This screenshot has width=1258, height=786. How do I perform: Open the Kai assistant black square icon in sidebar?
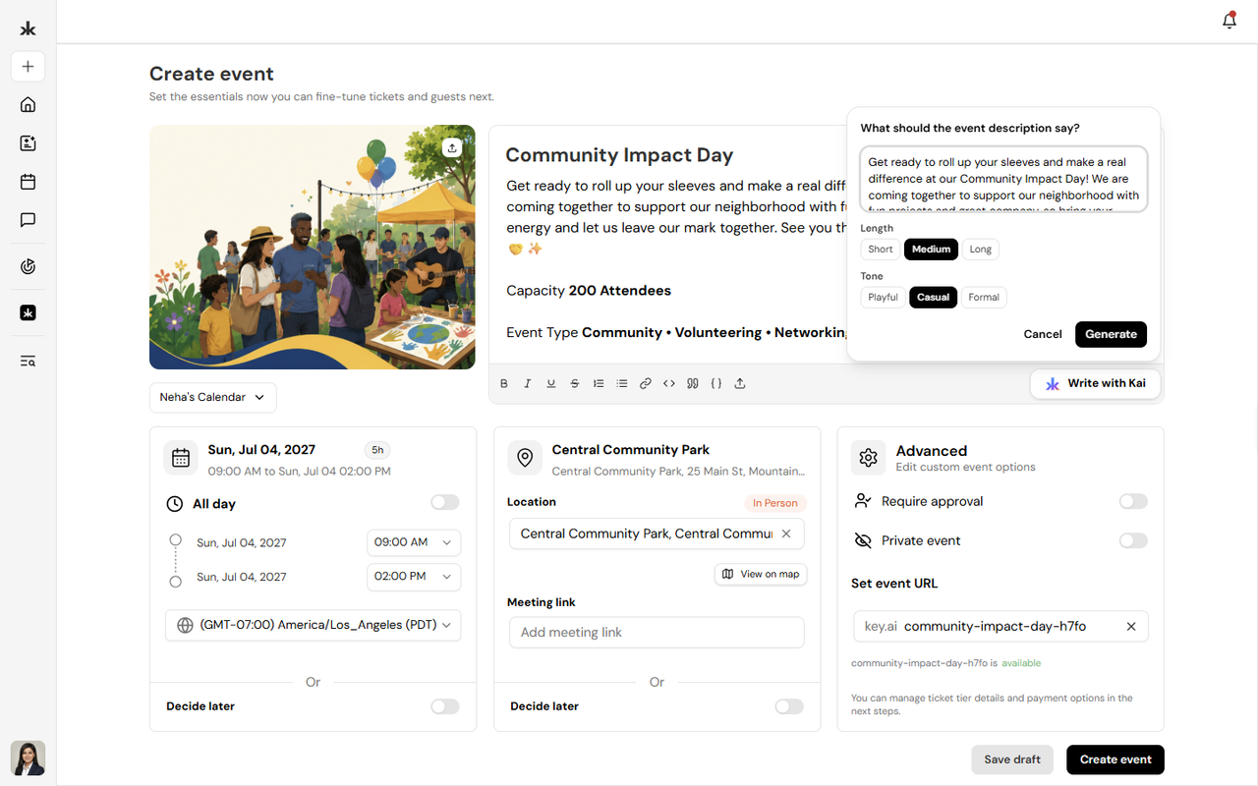click(x=28, y=312)
